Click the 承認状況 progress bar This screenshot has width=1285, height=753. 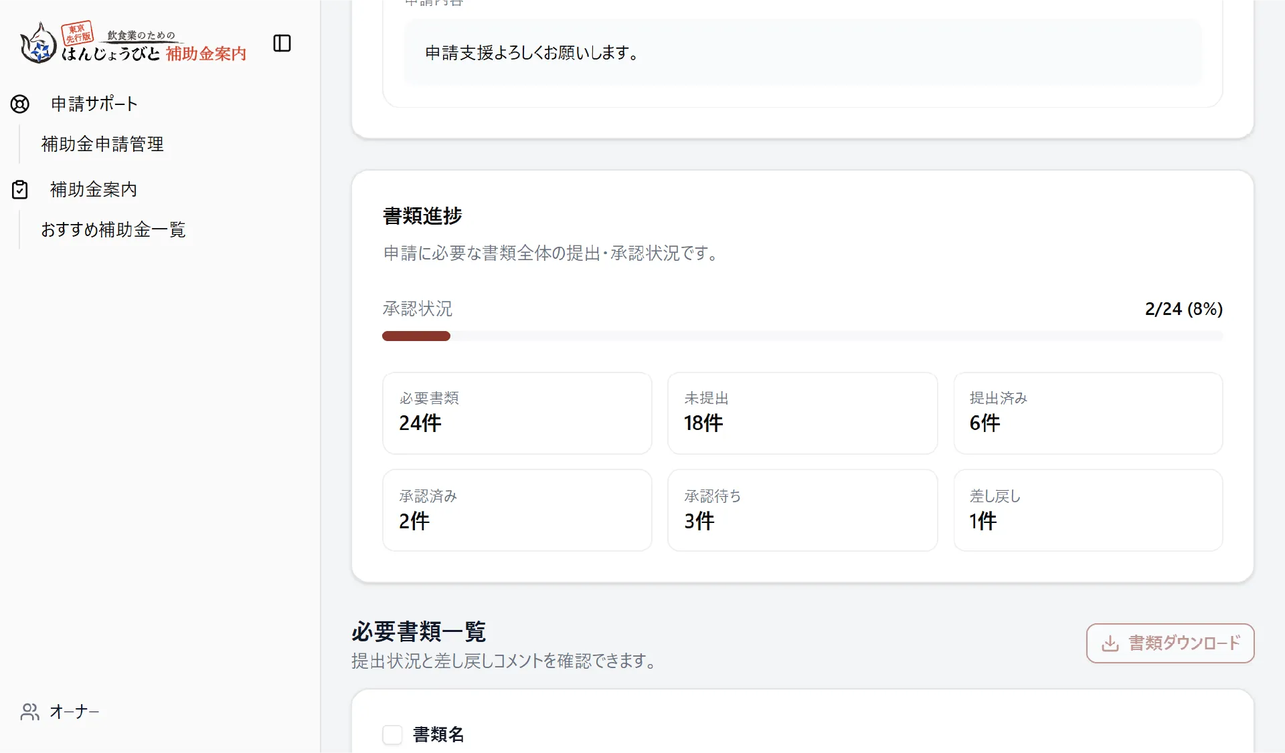802,336
